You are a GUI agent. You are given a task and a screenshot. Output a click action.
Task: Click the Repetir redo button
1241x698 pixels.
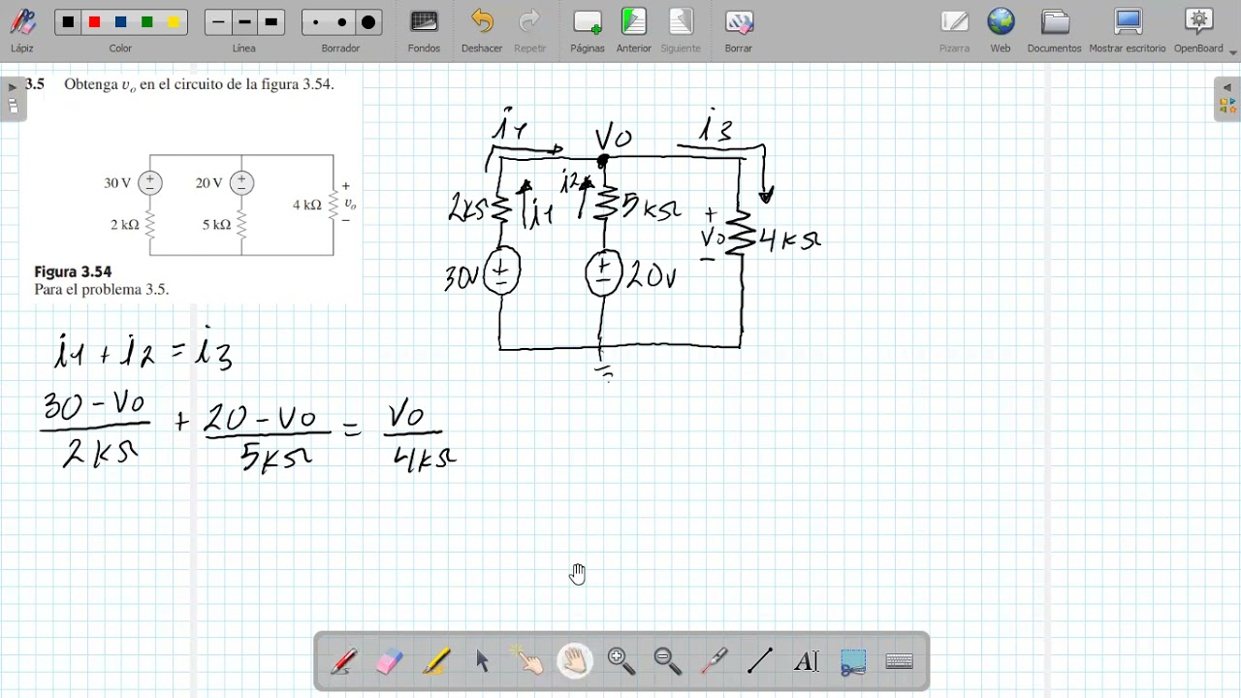pyautogui.click(x=530, y=30)
